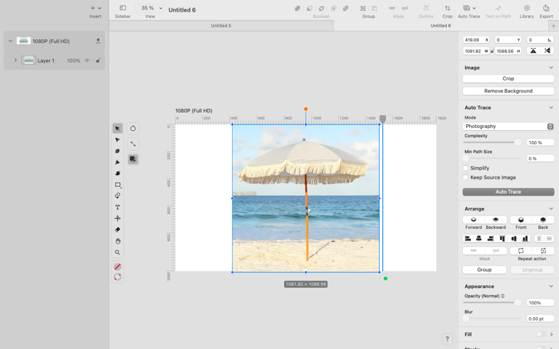
Task: Switch to the Untitled 5 tab
Action: (221, 25)
